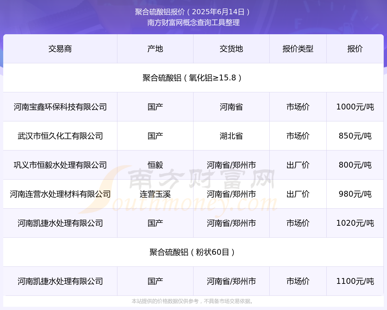Viewport: 387px width, 310px height.
Task: Click the 湖北省 delivery cell
Action: (231, 136)
